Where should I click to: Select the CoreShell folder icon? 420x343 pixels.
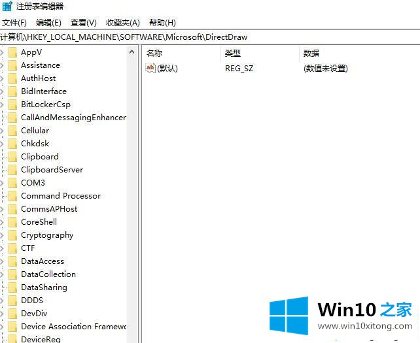(x=12, y=222)
